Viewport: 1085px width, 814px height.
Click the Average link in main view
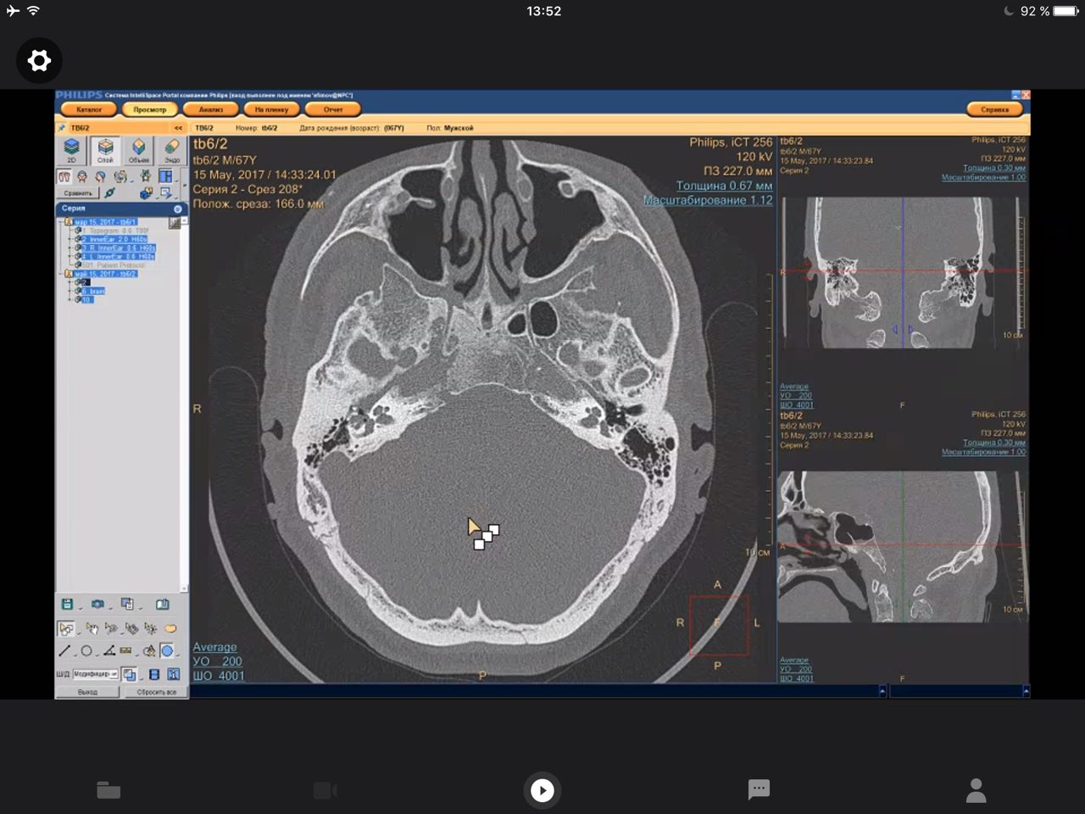214,647
